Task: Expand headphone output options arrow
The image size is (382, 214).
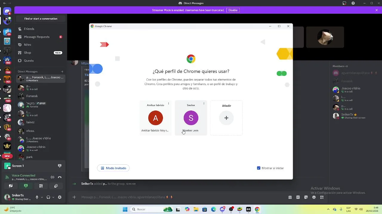Action: coord(53,197)
